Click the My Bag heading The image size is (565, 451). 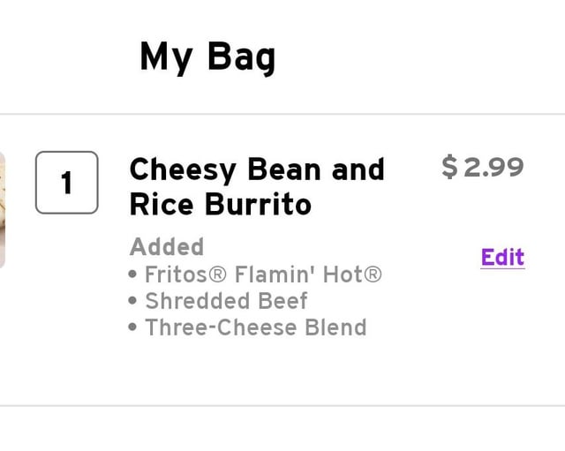coord(207,56)
